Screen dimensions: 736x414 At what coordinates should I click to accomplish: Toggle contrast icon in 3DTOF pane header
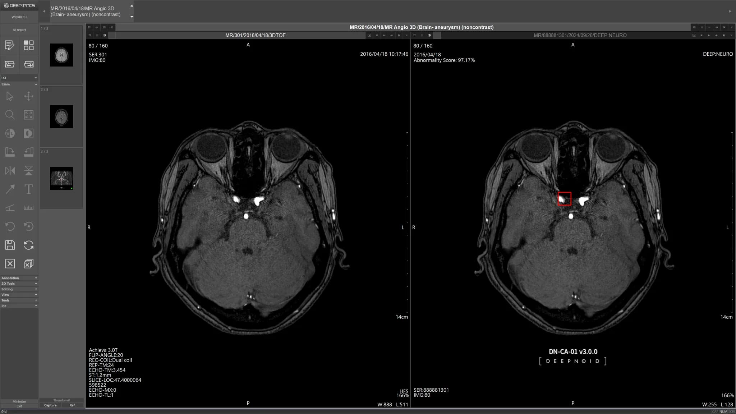tap(105, 35)
